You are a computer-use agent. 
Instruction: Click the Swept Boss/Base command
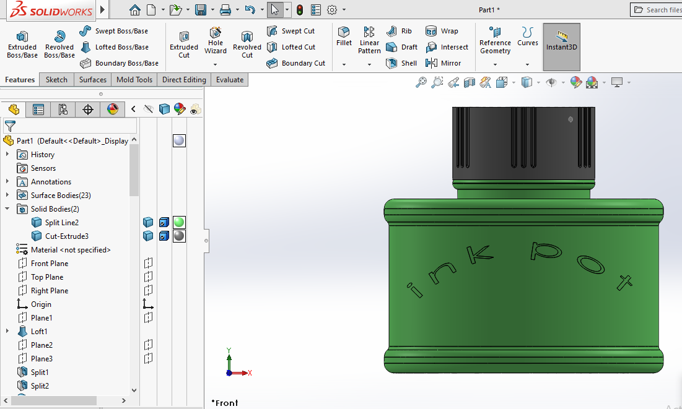coord(114,31)
